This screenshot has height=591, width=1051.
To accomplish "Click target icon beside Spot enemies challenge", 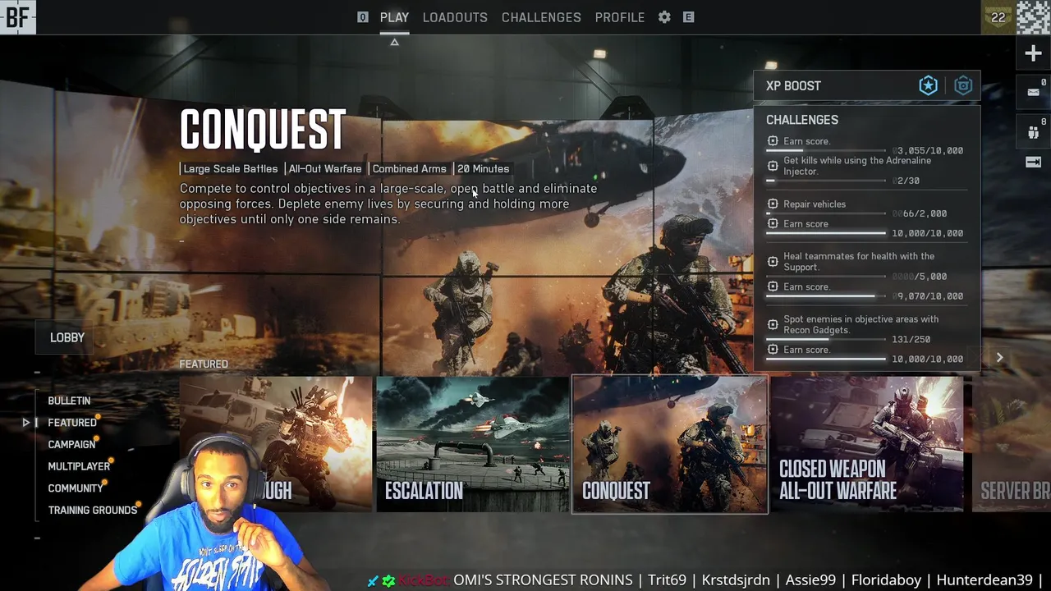I will coord(772,324).
